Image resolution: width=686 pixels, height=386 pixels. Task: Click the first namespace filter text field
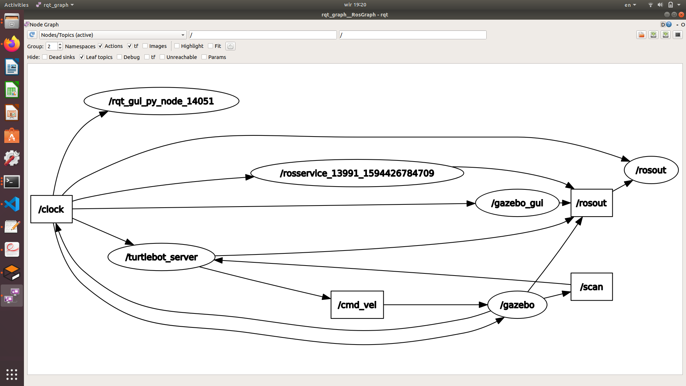tap(263, 35)
